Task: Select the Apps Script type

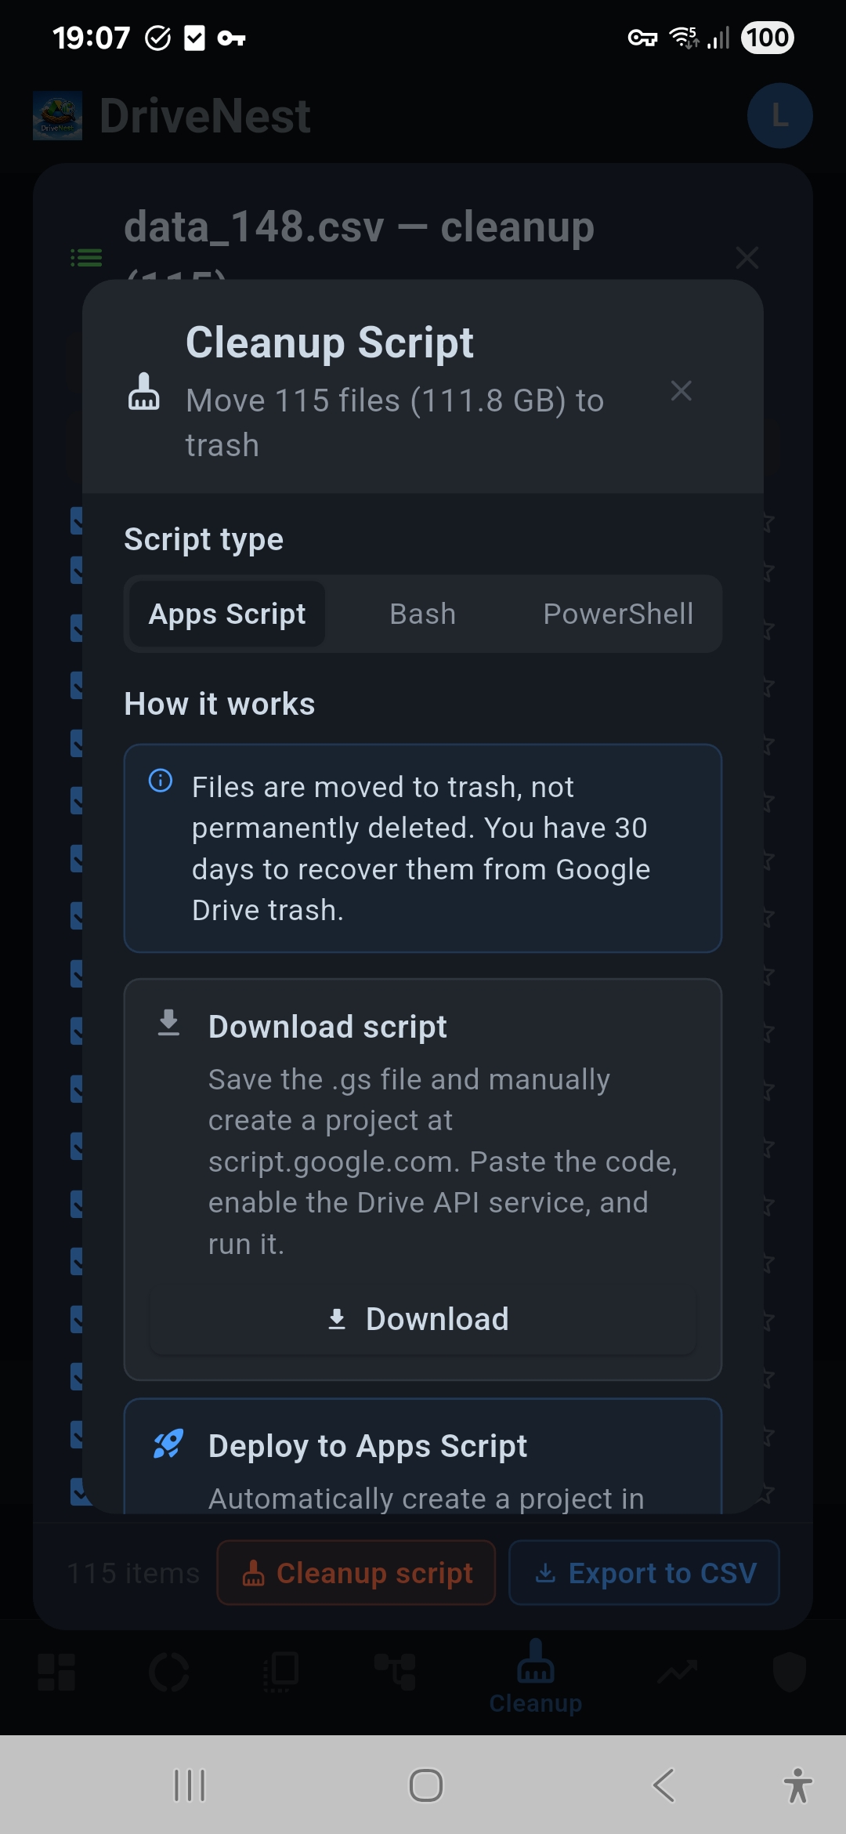Action: pos(227,614)
